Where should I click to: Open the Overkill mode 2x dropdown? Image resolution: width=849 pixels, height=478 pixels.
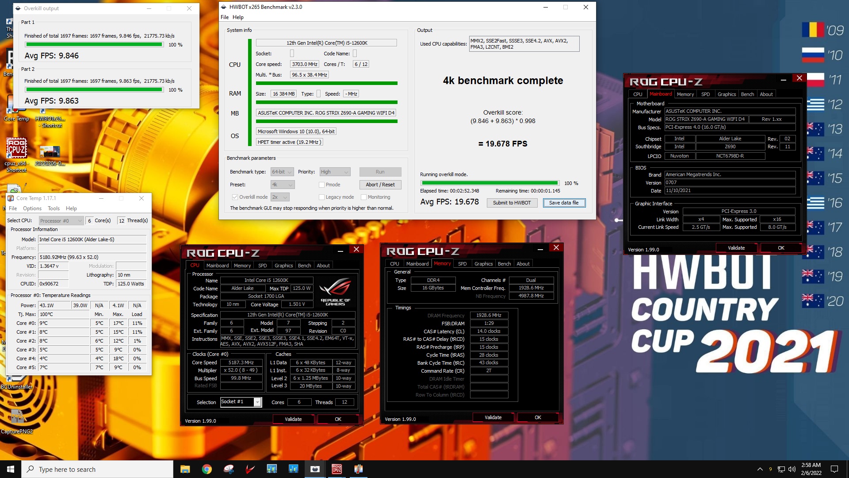279,197
